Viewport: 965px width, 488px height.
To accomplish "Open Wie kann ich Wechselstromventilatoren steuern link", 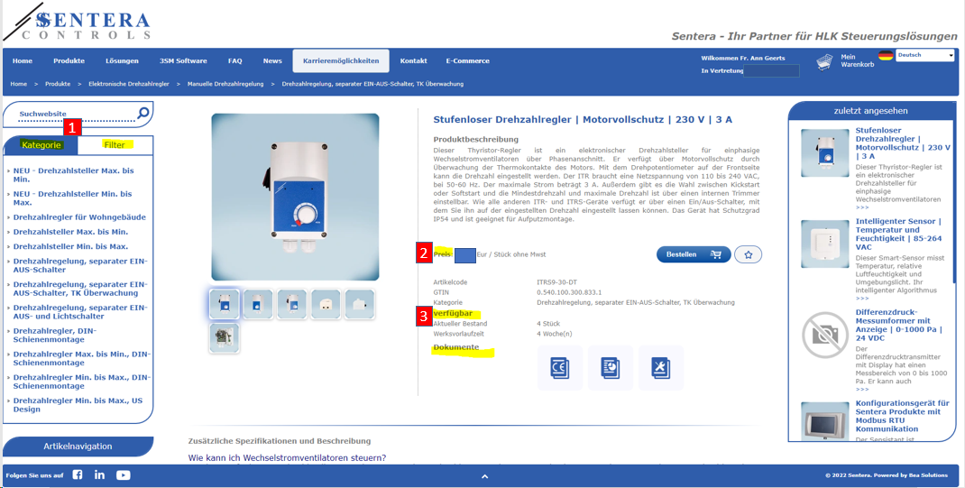I will coord(288,458).
